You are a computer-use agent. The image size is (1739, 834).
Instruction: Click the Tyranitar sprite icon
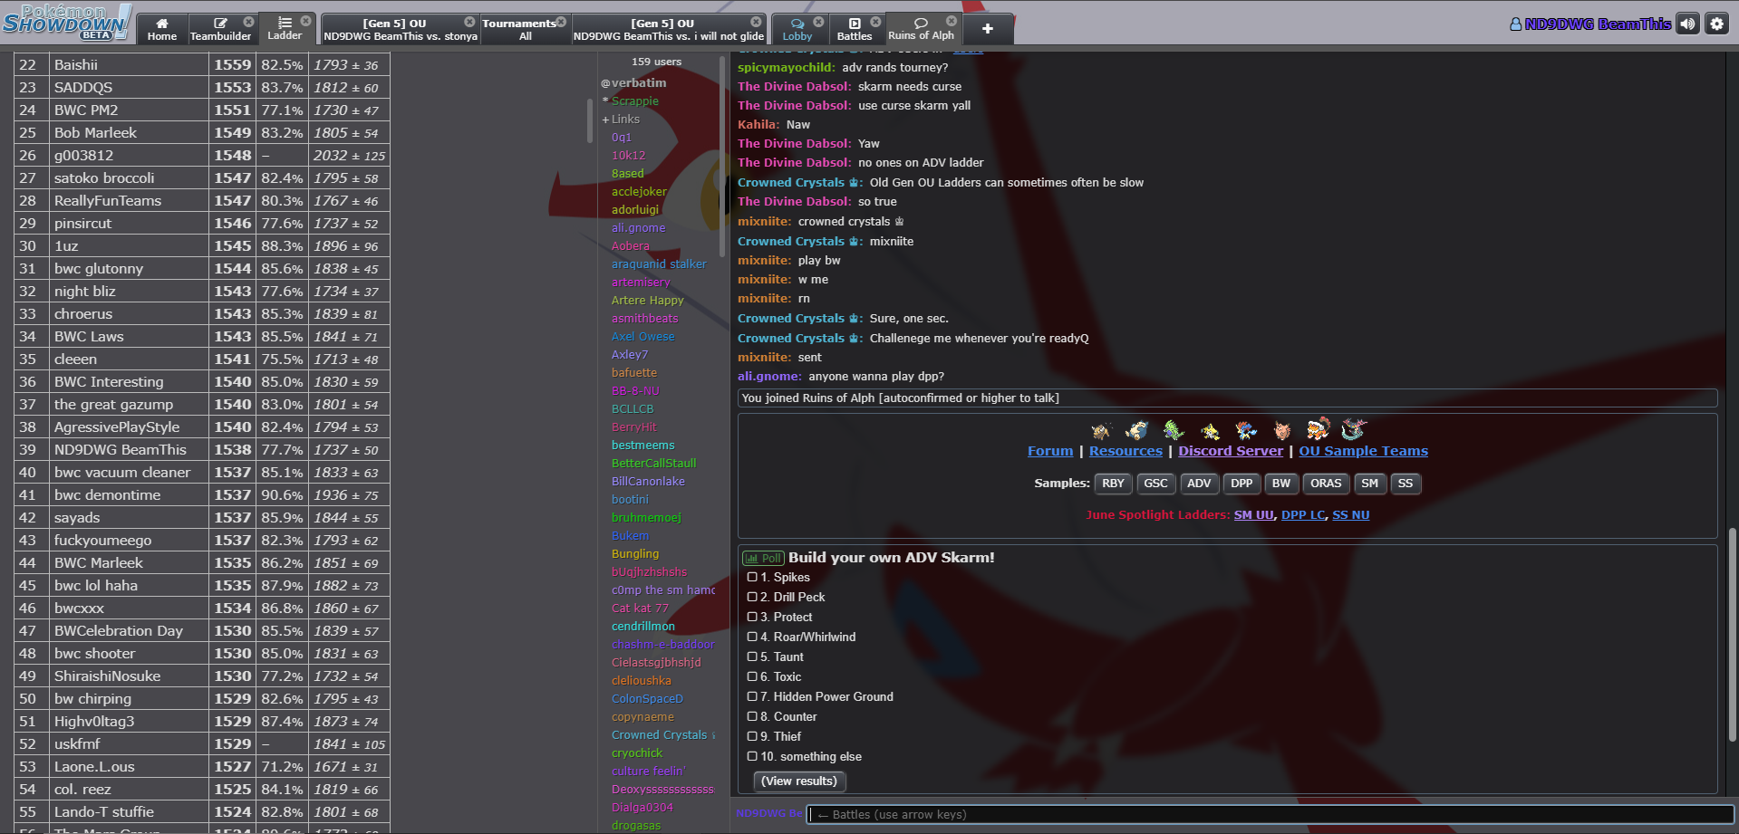tap(1173, 430)
